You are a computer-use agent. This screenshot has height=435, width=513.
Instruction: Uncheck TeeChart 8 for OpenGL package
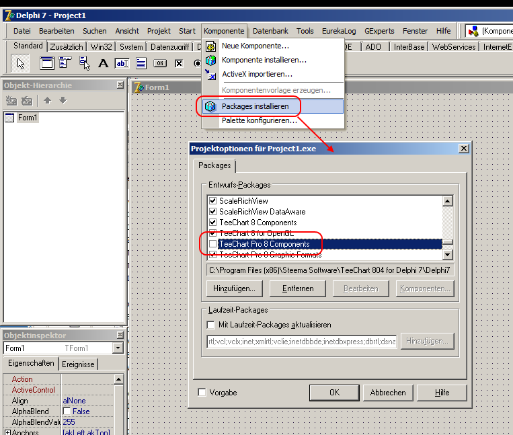pyautogui.click(x=212, y=233)
